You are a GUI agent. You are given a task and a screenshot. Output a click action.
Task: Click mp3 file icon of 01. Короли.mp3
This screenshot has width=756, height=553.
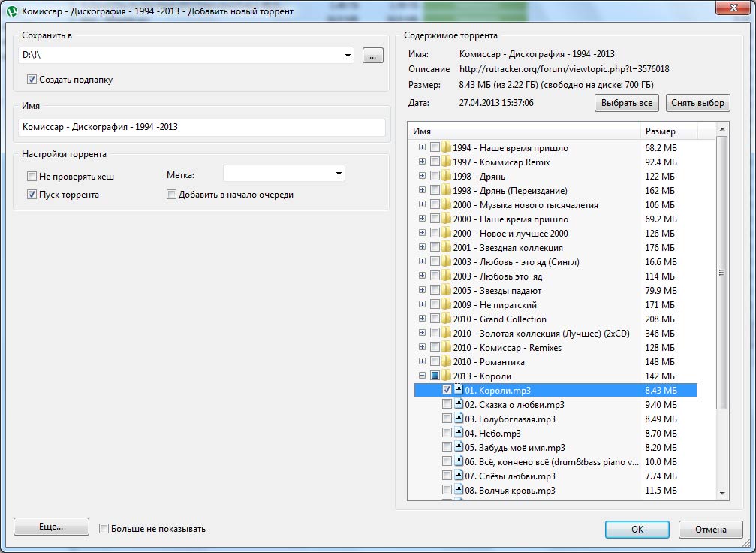[x=458, y=390]
